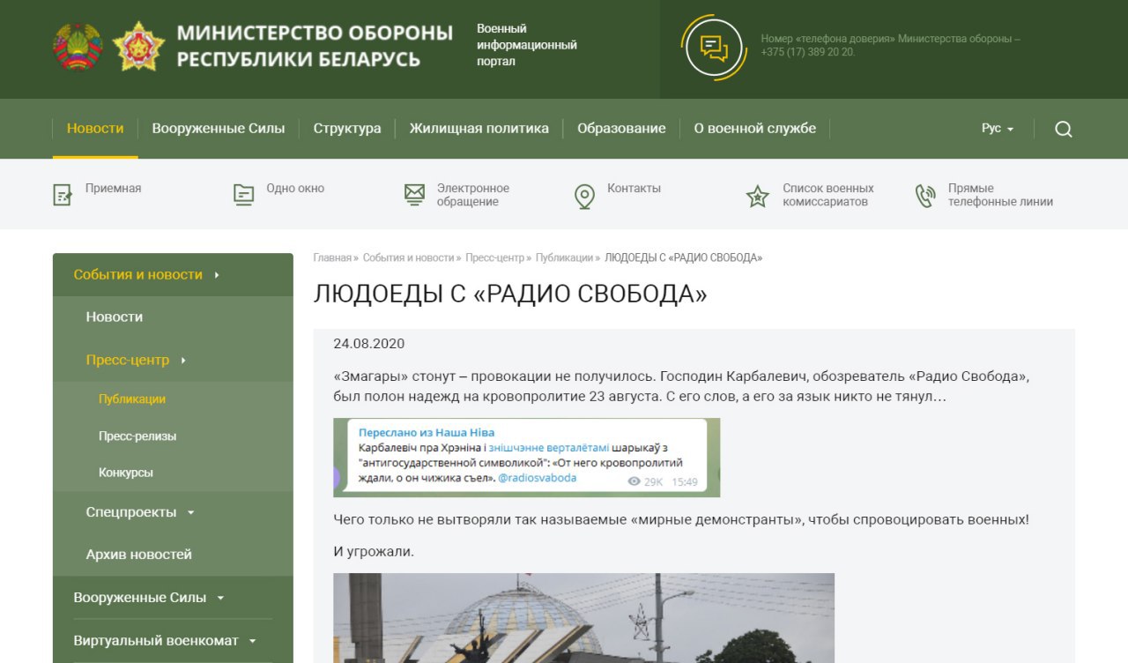
Task: Open the Рус language dropdown
Action: coord(998,129)
